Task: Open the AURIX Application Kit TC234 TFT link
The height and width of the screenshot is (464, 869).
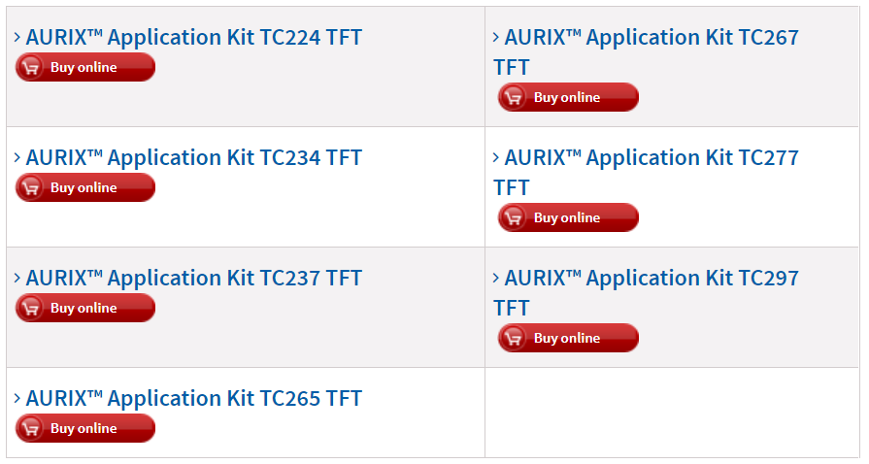Action: click(x=193, y=158)
